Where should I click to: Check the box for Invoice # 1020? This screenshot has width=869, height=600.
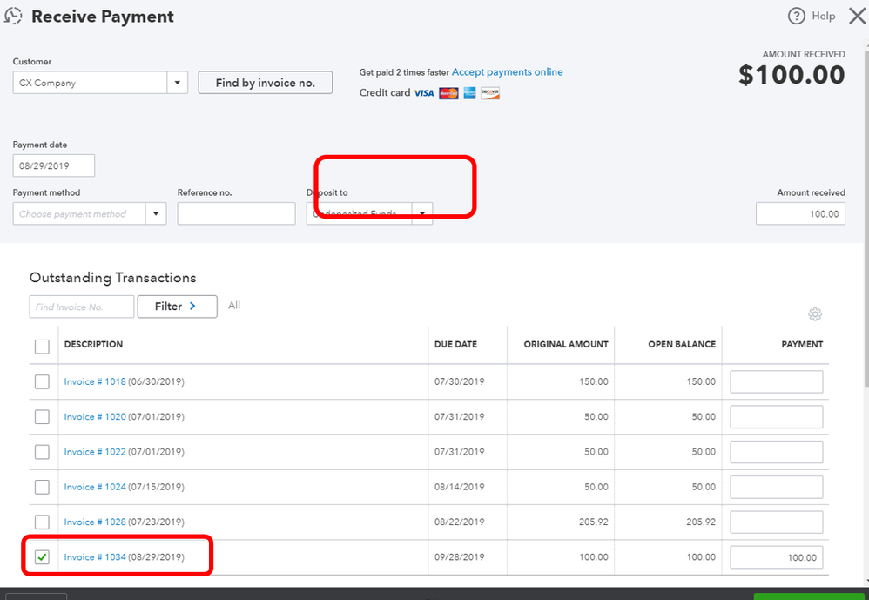[42, 416]
